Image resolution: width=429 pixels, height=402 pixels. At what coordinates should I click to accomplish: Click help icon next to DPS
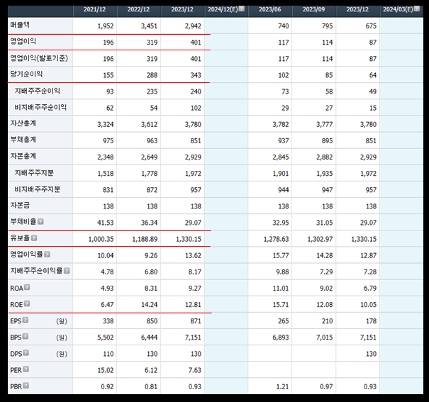pyautogui.click(x=26, y=353)
